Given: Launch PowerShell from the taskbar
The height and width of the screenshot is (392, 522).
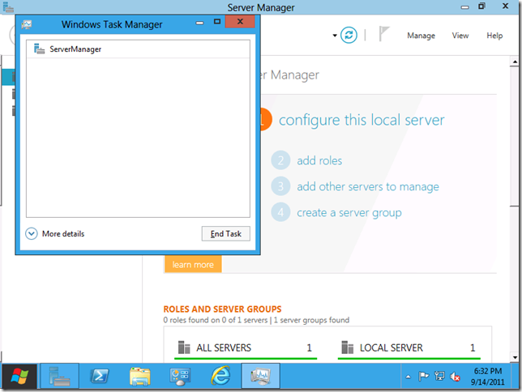Looking at the screenshot, I should 100,377.
